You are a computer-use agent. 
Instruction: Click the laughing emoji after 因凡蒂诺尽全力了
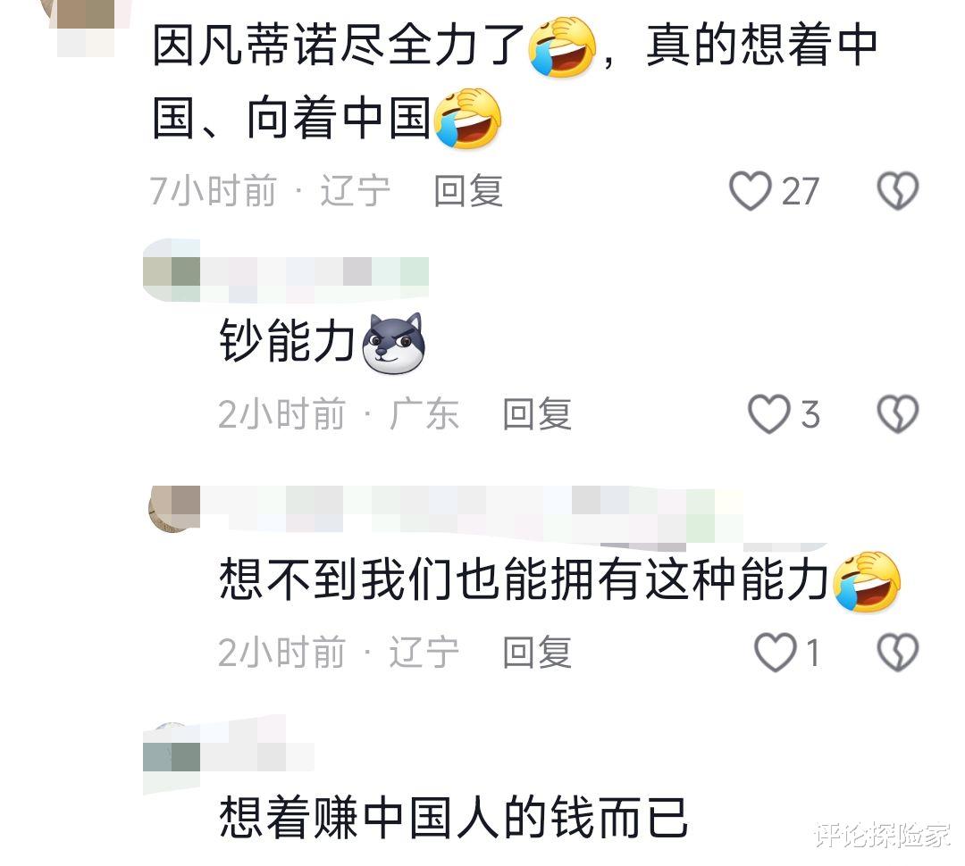[x=563, y=47]
